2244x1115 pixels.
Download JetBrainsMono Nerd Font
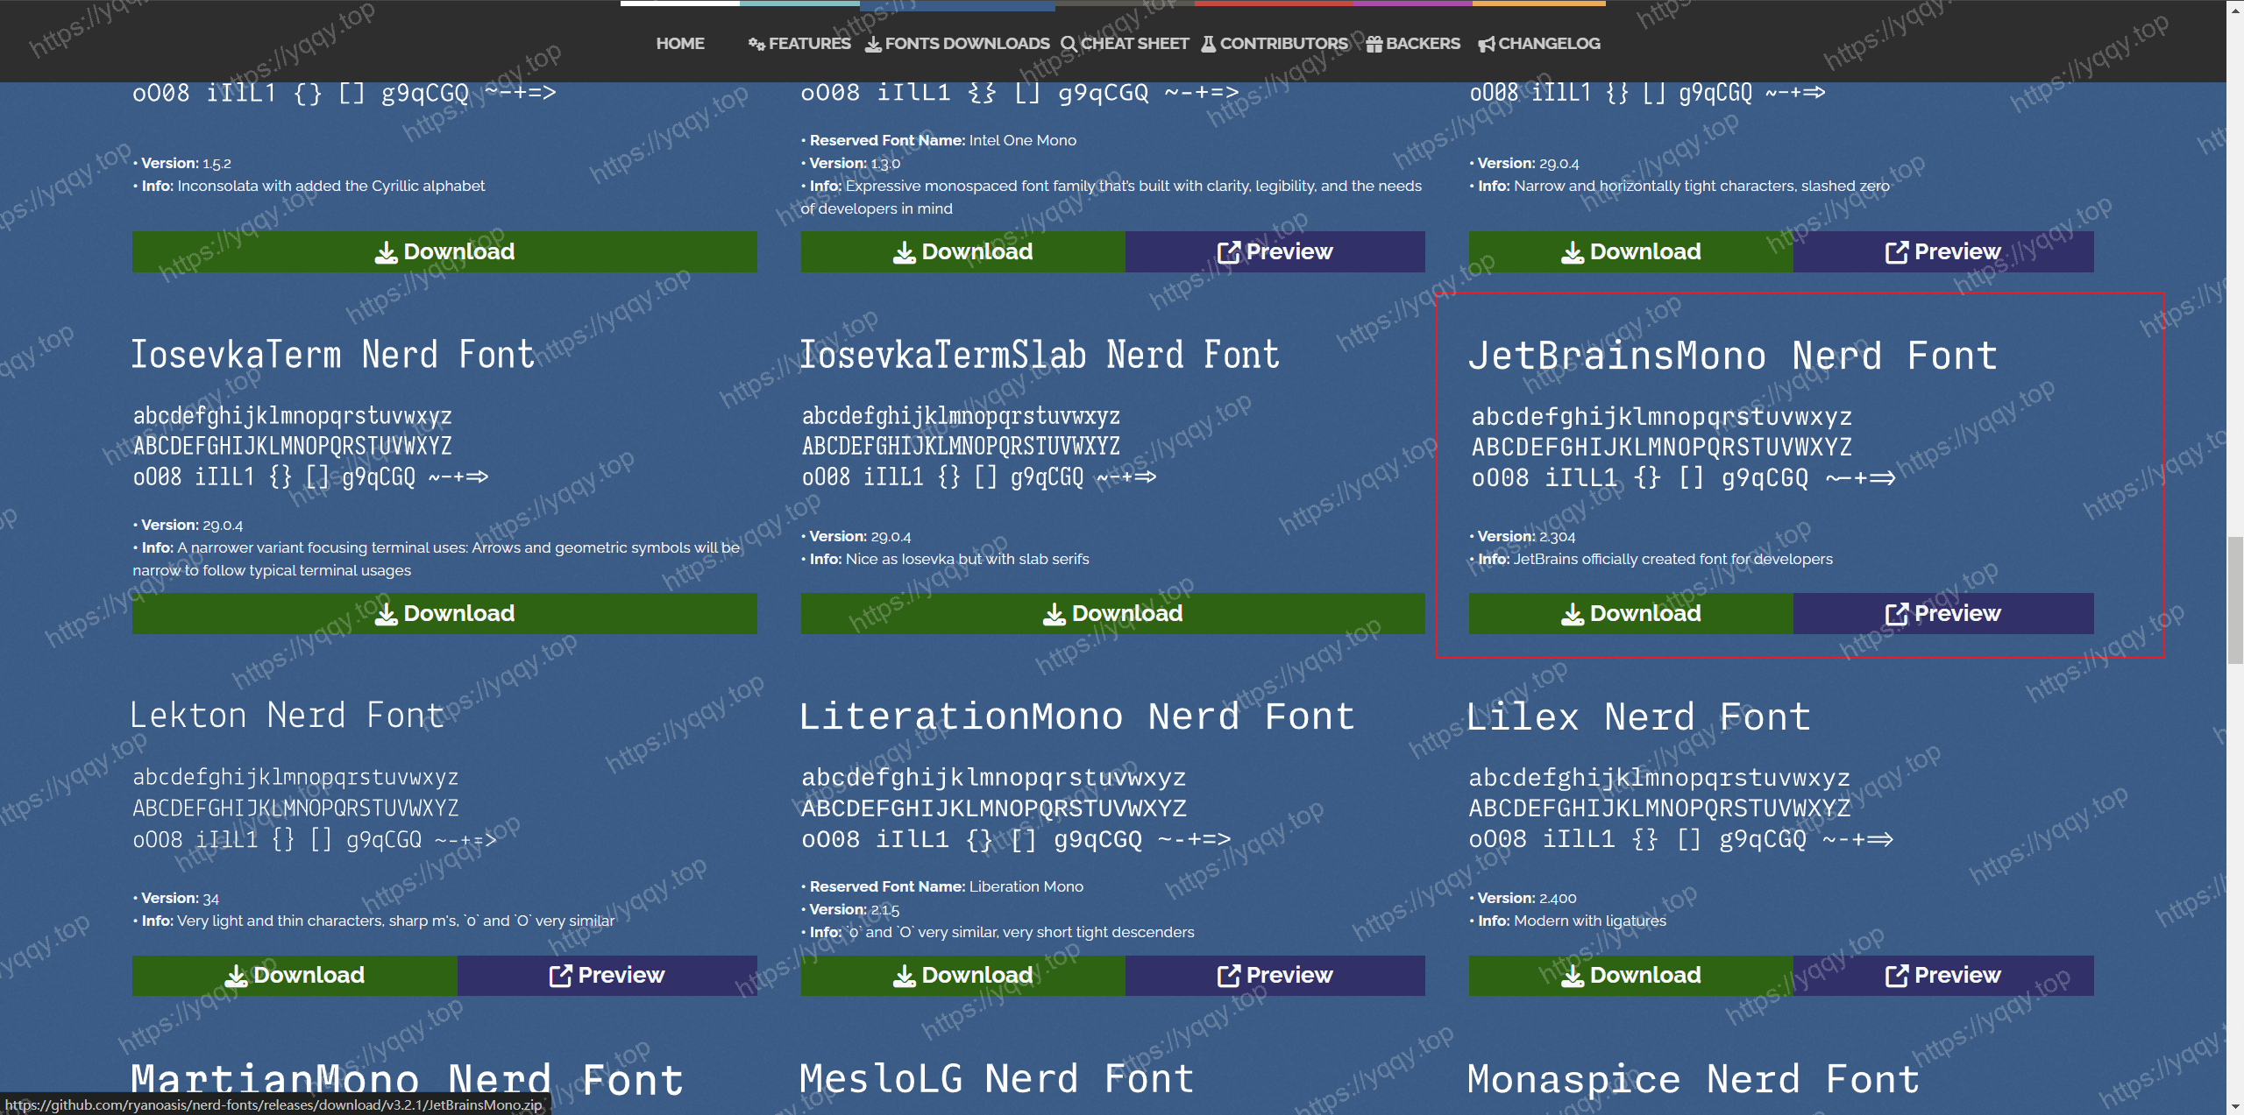point(1631,614)
